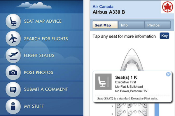This screenshot has height=116, width=175.
Task: Open My Stuff via the person icon
Action: [13, 106]
